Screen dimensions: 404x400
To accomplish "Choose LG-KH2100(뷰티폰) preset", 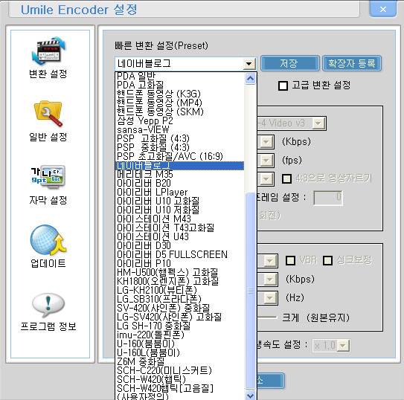I will pyautogui.click(x=180, y=290).
